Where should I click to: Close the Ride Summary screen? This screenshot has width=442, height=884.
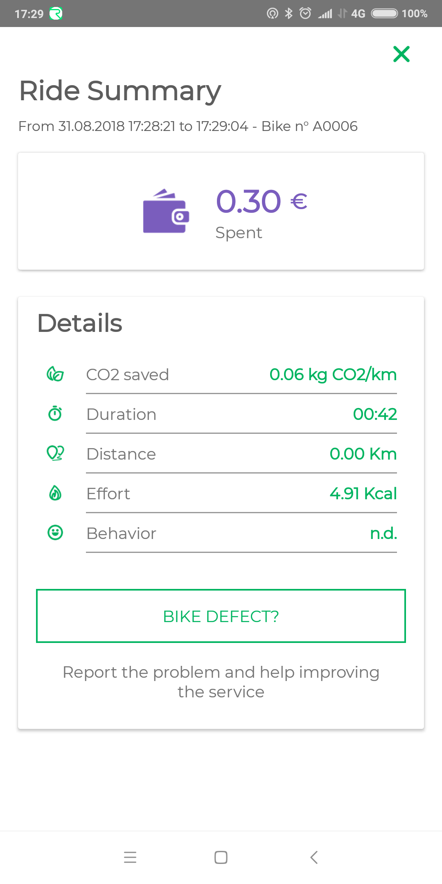(401, 54)
